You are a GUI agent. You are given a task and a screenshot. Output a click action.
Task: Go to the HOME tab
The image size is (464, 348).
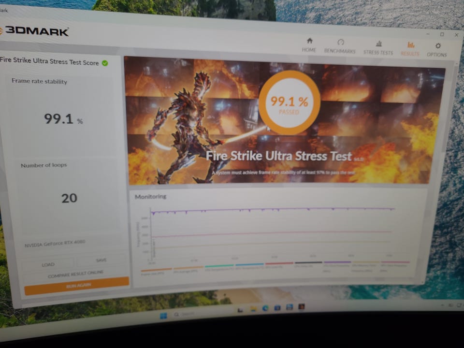coord(309,45)
